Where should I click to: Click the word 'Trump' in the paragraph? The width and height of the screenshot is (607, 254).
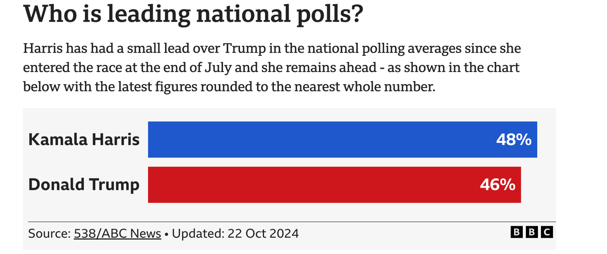pyautogui.click(x=244, y=49)
